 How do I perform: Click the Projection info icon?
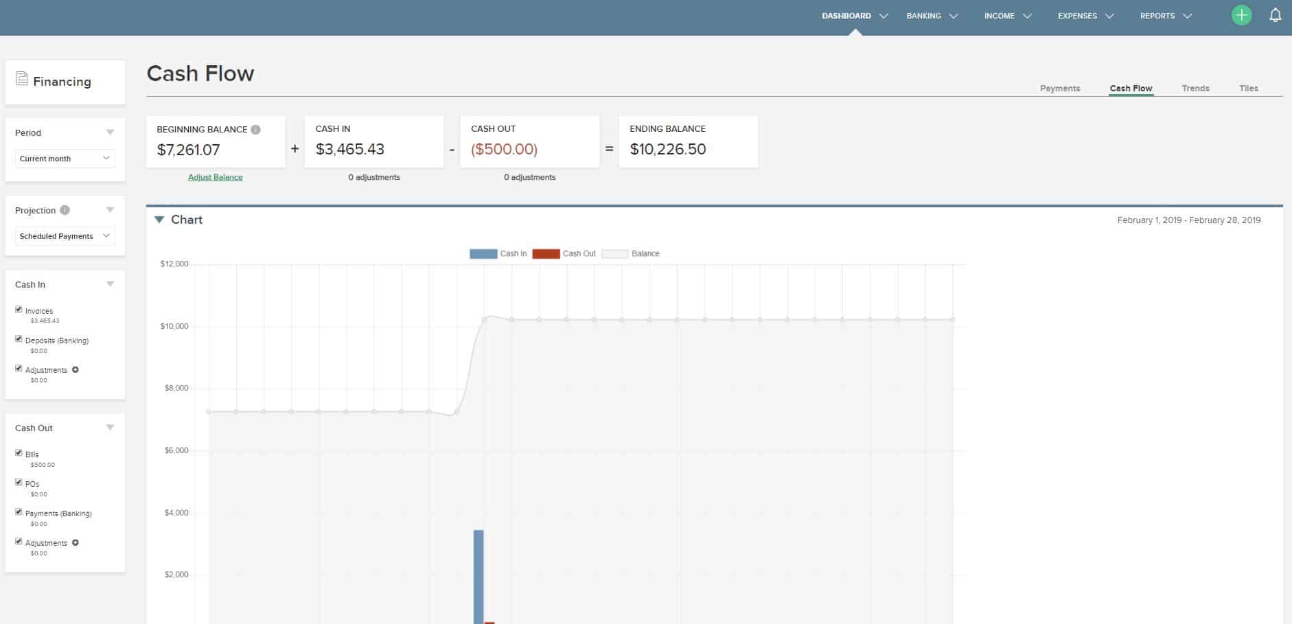point(65,210)
